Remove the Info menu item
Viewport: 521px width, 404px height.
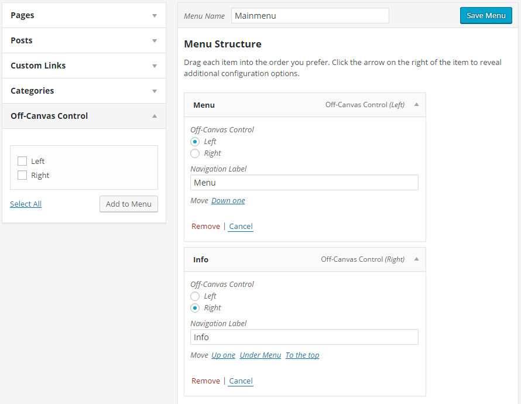click(205, 381)
